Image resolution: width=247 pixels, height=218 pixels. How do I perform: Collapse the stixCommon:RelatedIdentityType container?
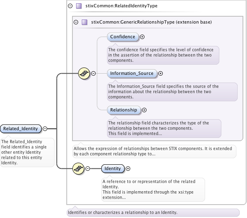[x=70, y=6]
